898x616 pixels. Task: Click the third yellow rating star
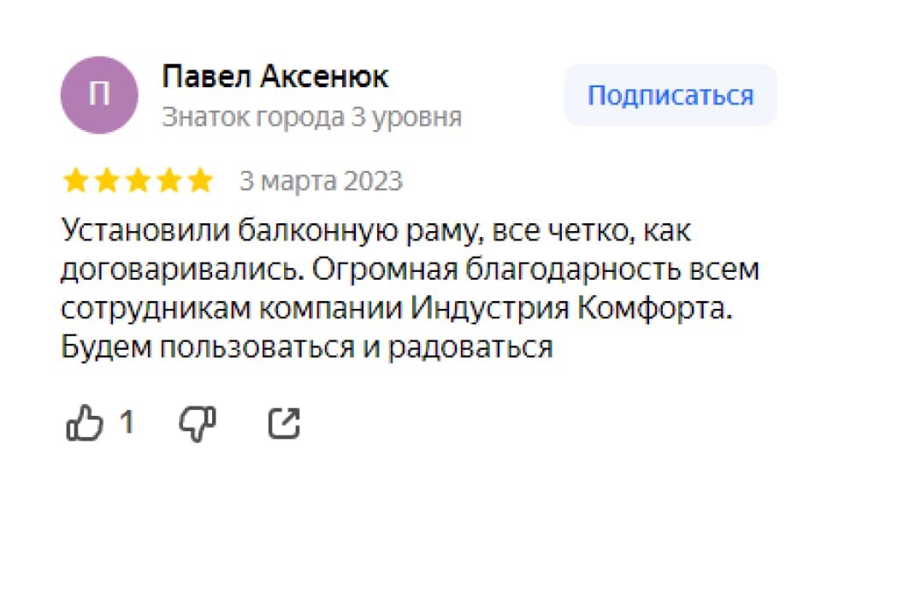click(138, 181)
